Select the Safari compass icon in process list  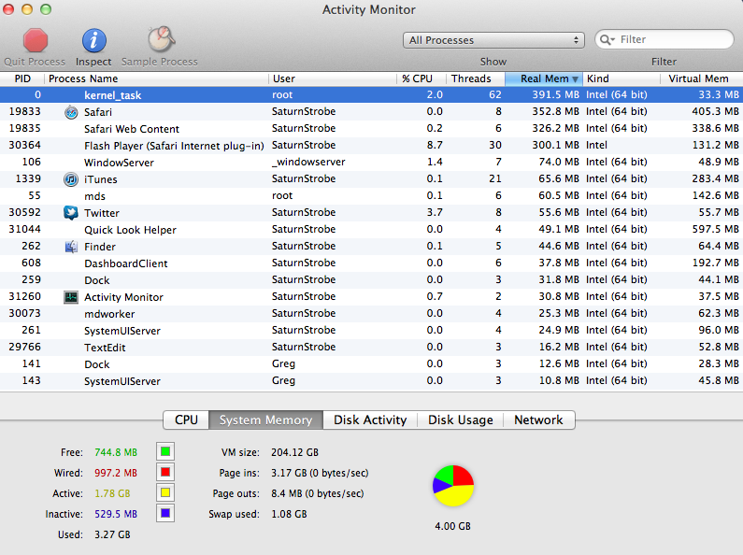point(71,112)
